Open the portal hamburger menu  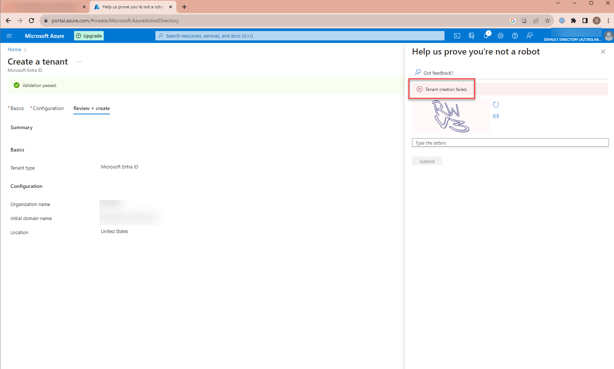coord(9,36)
